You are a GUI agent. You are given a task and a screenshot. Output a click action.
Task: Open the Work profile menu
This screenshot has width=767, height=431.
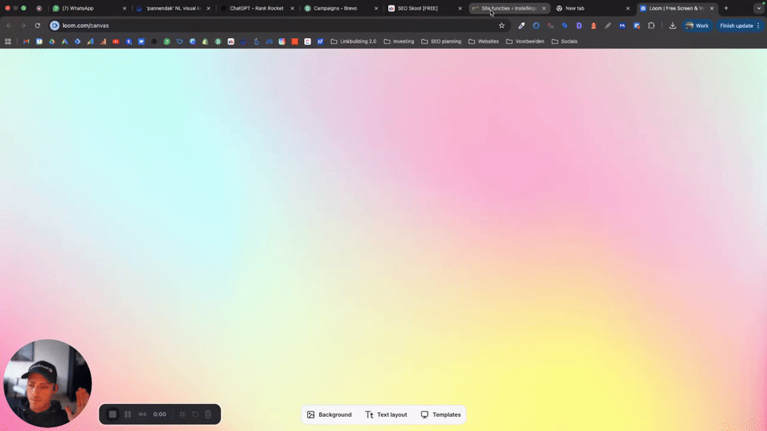click(x=697, y=25)
